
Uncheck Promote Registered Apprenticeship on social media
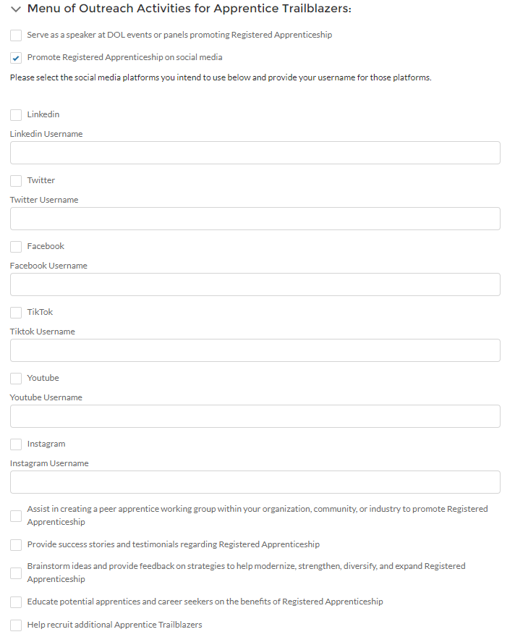point(16,58)
